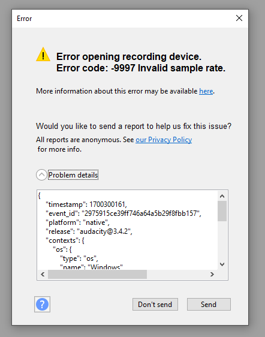
Task: Open the 'here' error information link
Action: pyautogui.click(x=206, y=91)
